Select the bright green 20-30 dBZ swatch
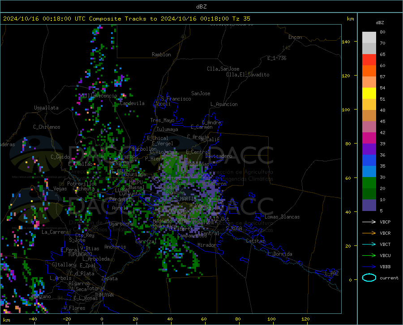403x325 pixels. click(369, 183)
